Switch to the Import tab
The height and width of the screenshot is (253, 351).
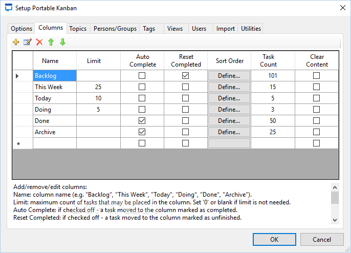click(226, 29)
